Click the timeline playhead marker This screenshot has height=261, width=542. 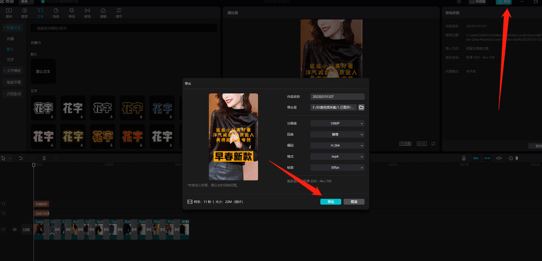coord(34,165)
